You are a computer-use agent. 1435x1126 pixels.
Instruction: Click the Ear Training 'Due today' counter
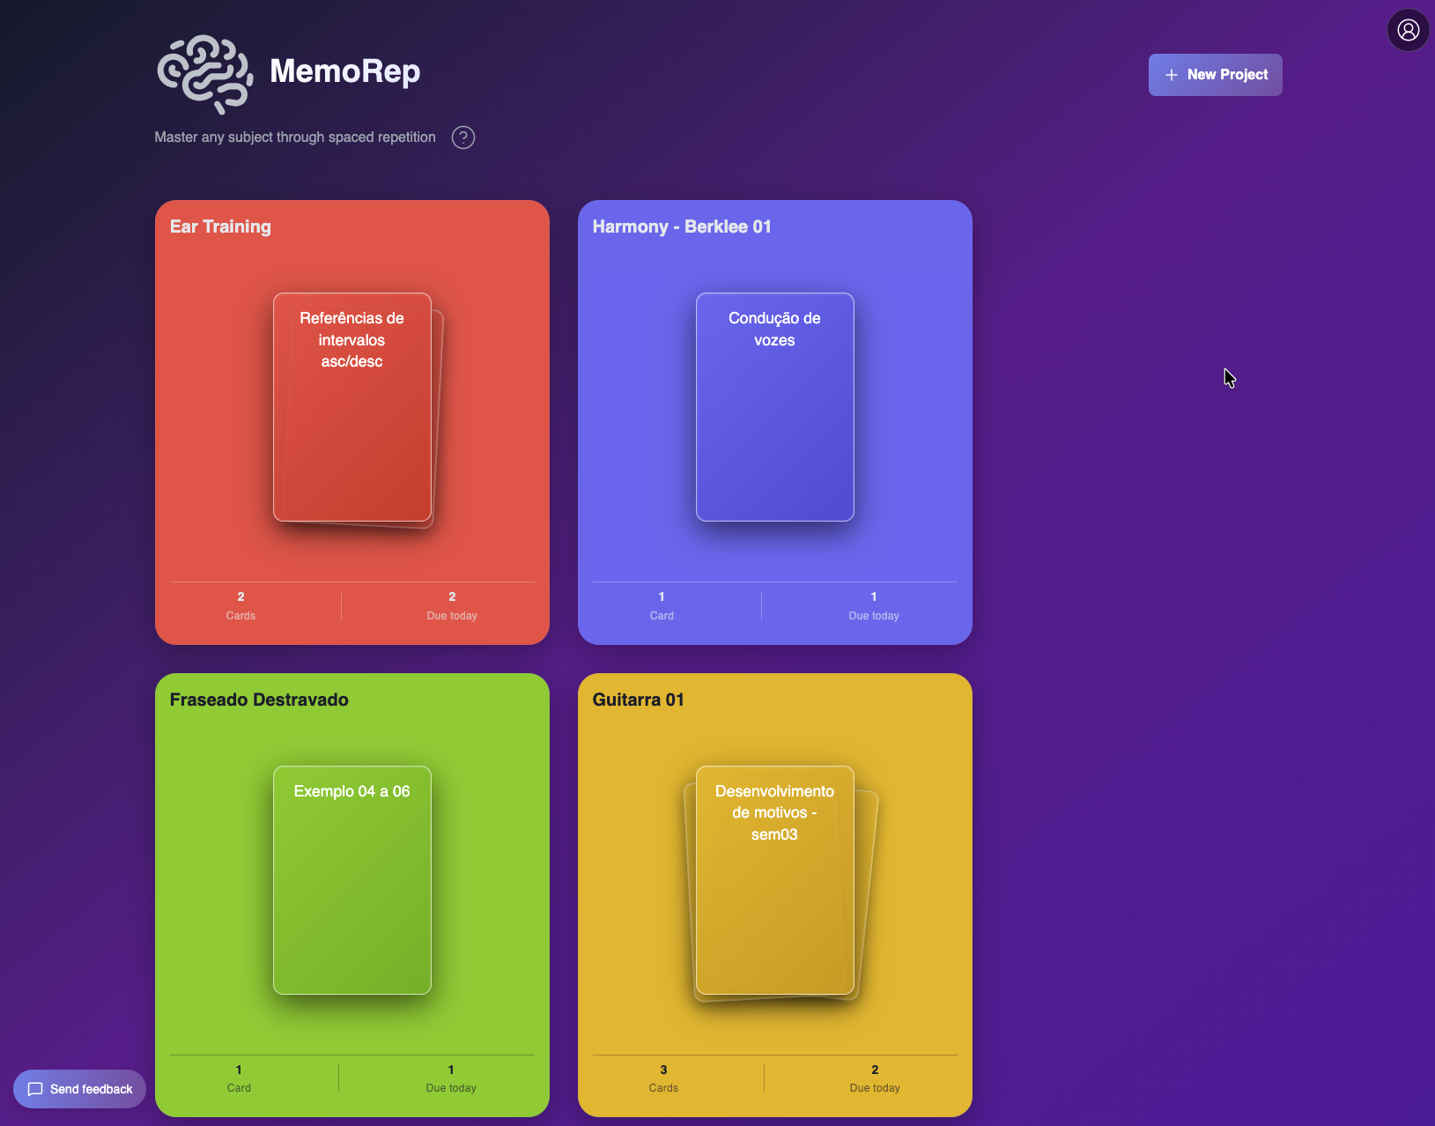452,604
